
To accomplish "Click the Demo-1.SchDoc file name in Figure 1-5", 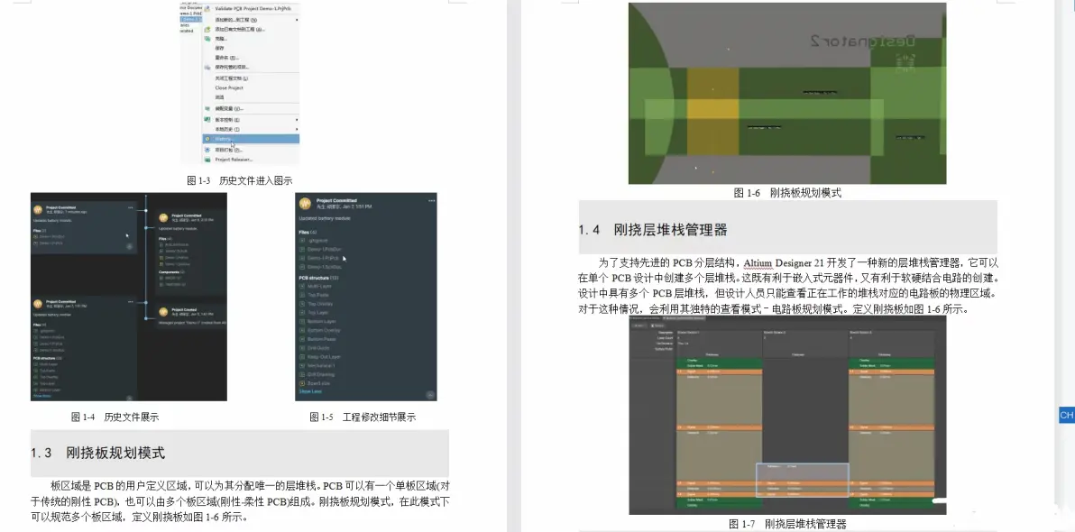I will pos(323,266).
